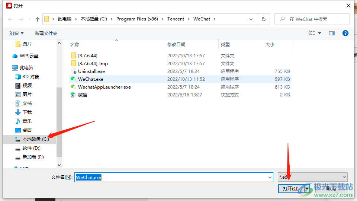Viewport: 357px width, 201px height.
Task: Click the sidebar scroll down arrow
Action: coord(59,165)
